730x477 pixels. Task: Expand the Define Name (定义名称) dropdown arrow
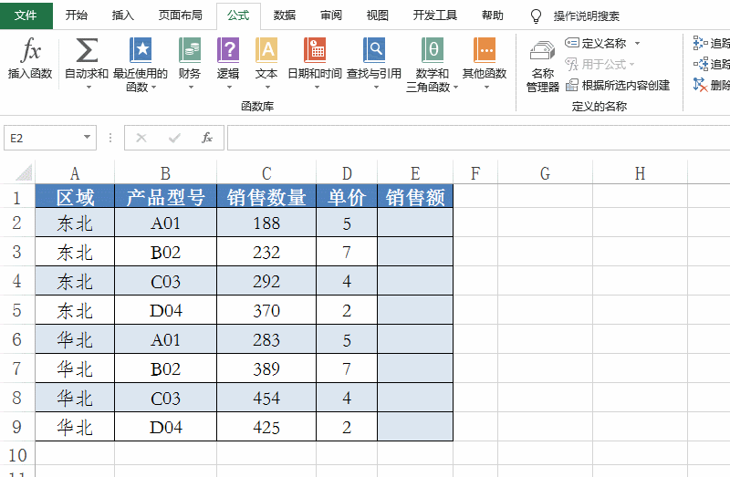(x=637, y=43)
